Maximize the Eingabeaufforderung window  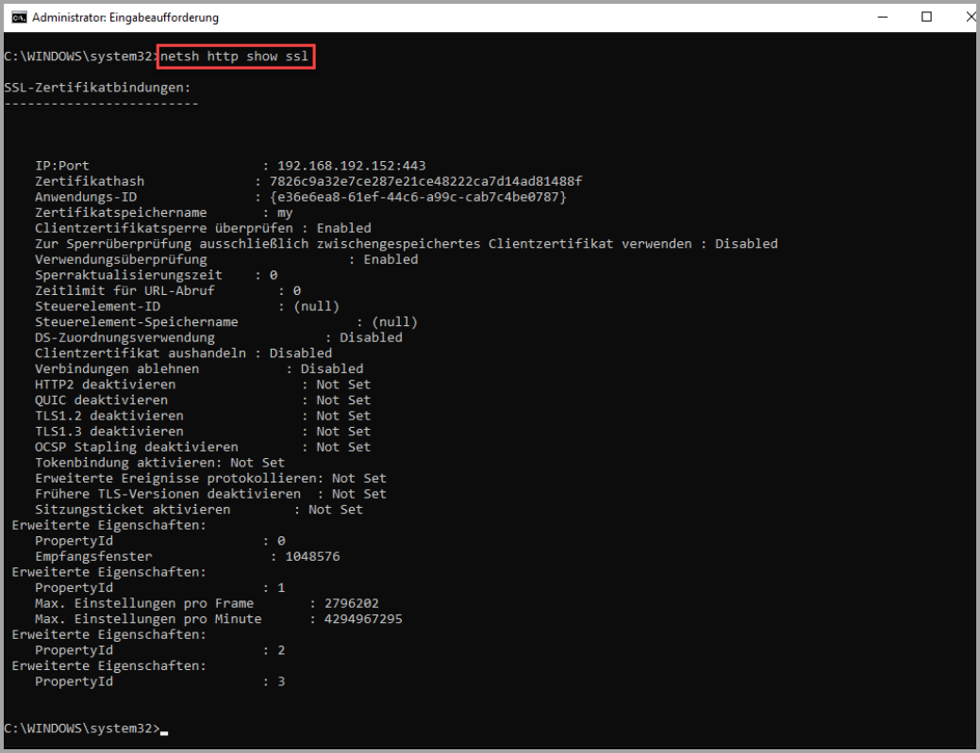(x=926, y=17)
